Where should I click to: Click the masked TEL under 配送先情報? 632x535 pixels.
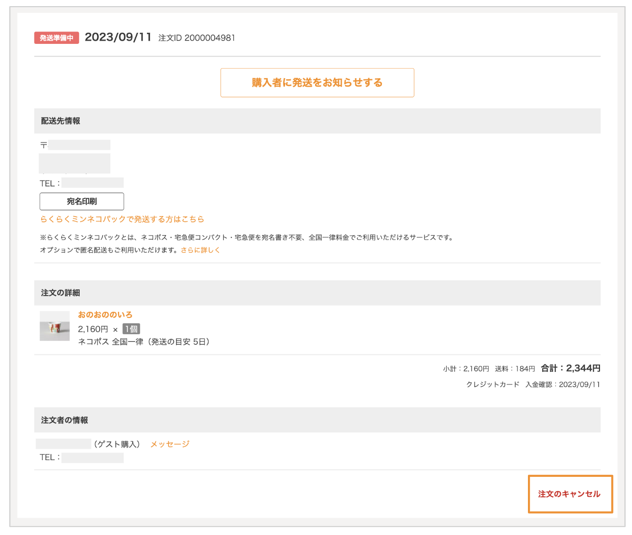[92, 183]
